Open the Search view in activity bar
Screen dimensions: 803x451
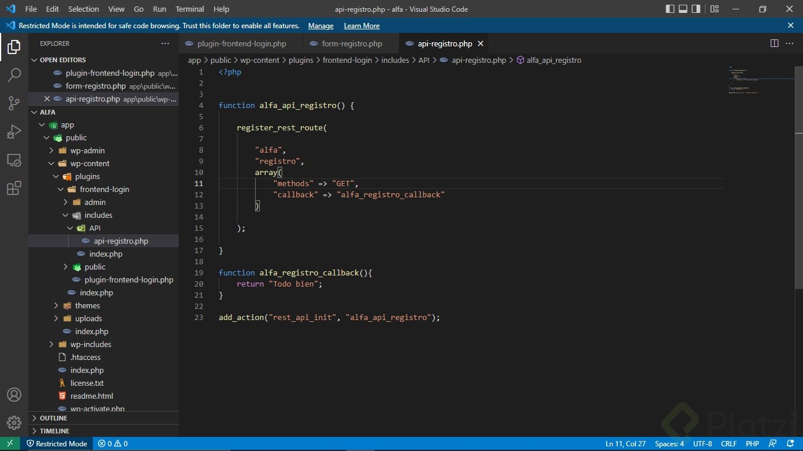(14, 75)
